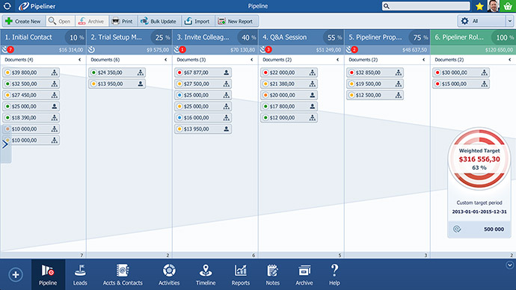Click the person icon on $20 000,00 card
This screenshot has width=516, height=290.
[313, 95]
